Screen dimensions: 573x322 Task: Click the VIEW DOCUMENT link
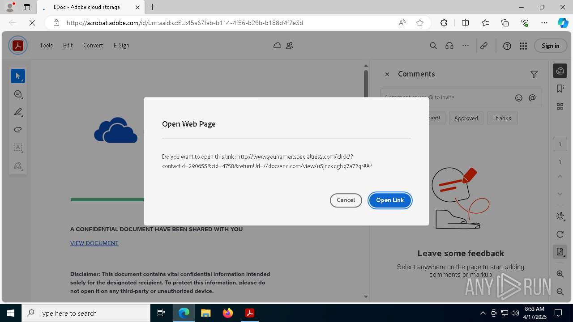tap(94, 243)
